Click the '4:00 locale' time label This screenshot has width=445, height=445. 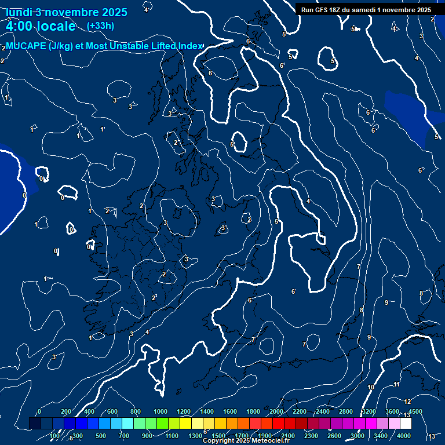(41, 26)
